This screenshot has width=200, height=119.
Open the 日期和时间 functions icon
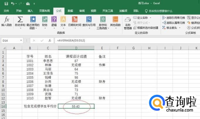pos(75,20)
